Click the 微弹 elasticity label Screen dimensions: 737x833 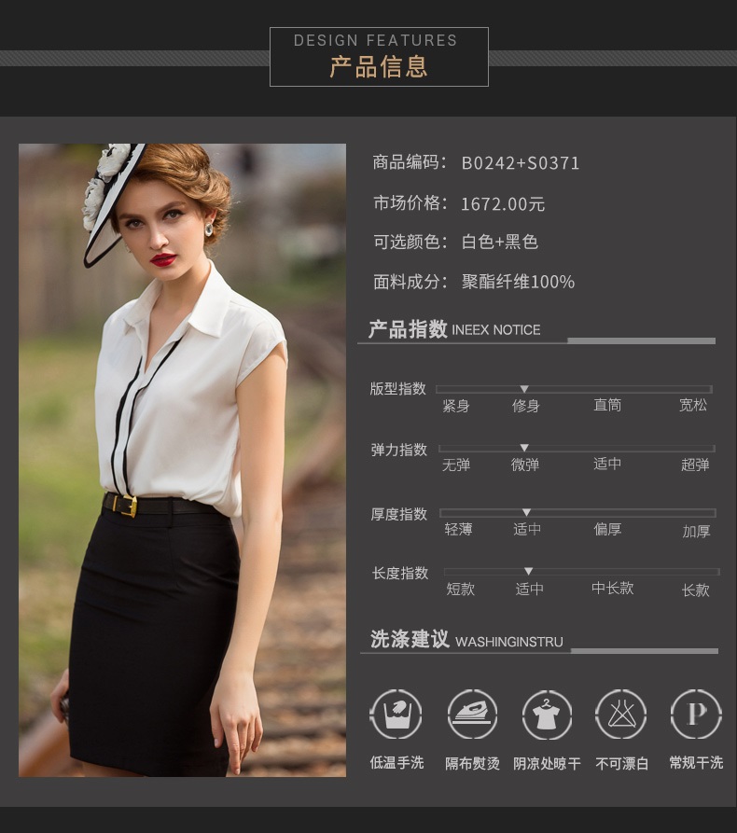[525, 465]
